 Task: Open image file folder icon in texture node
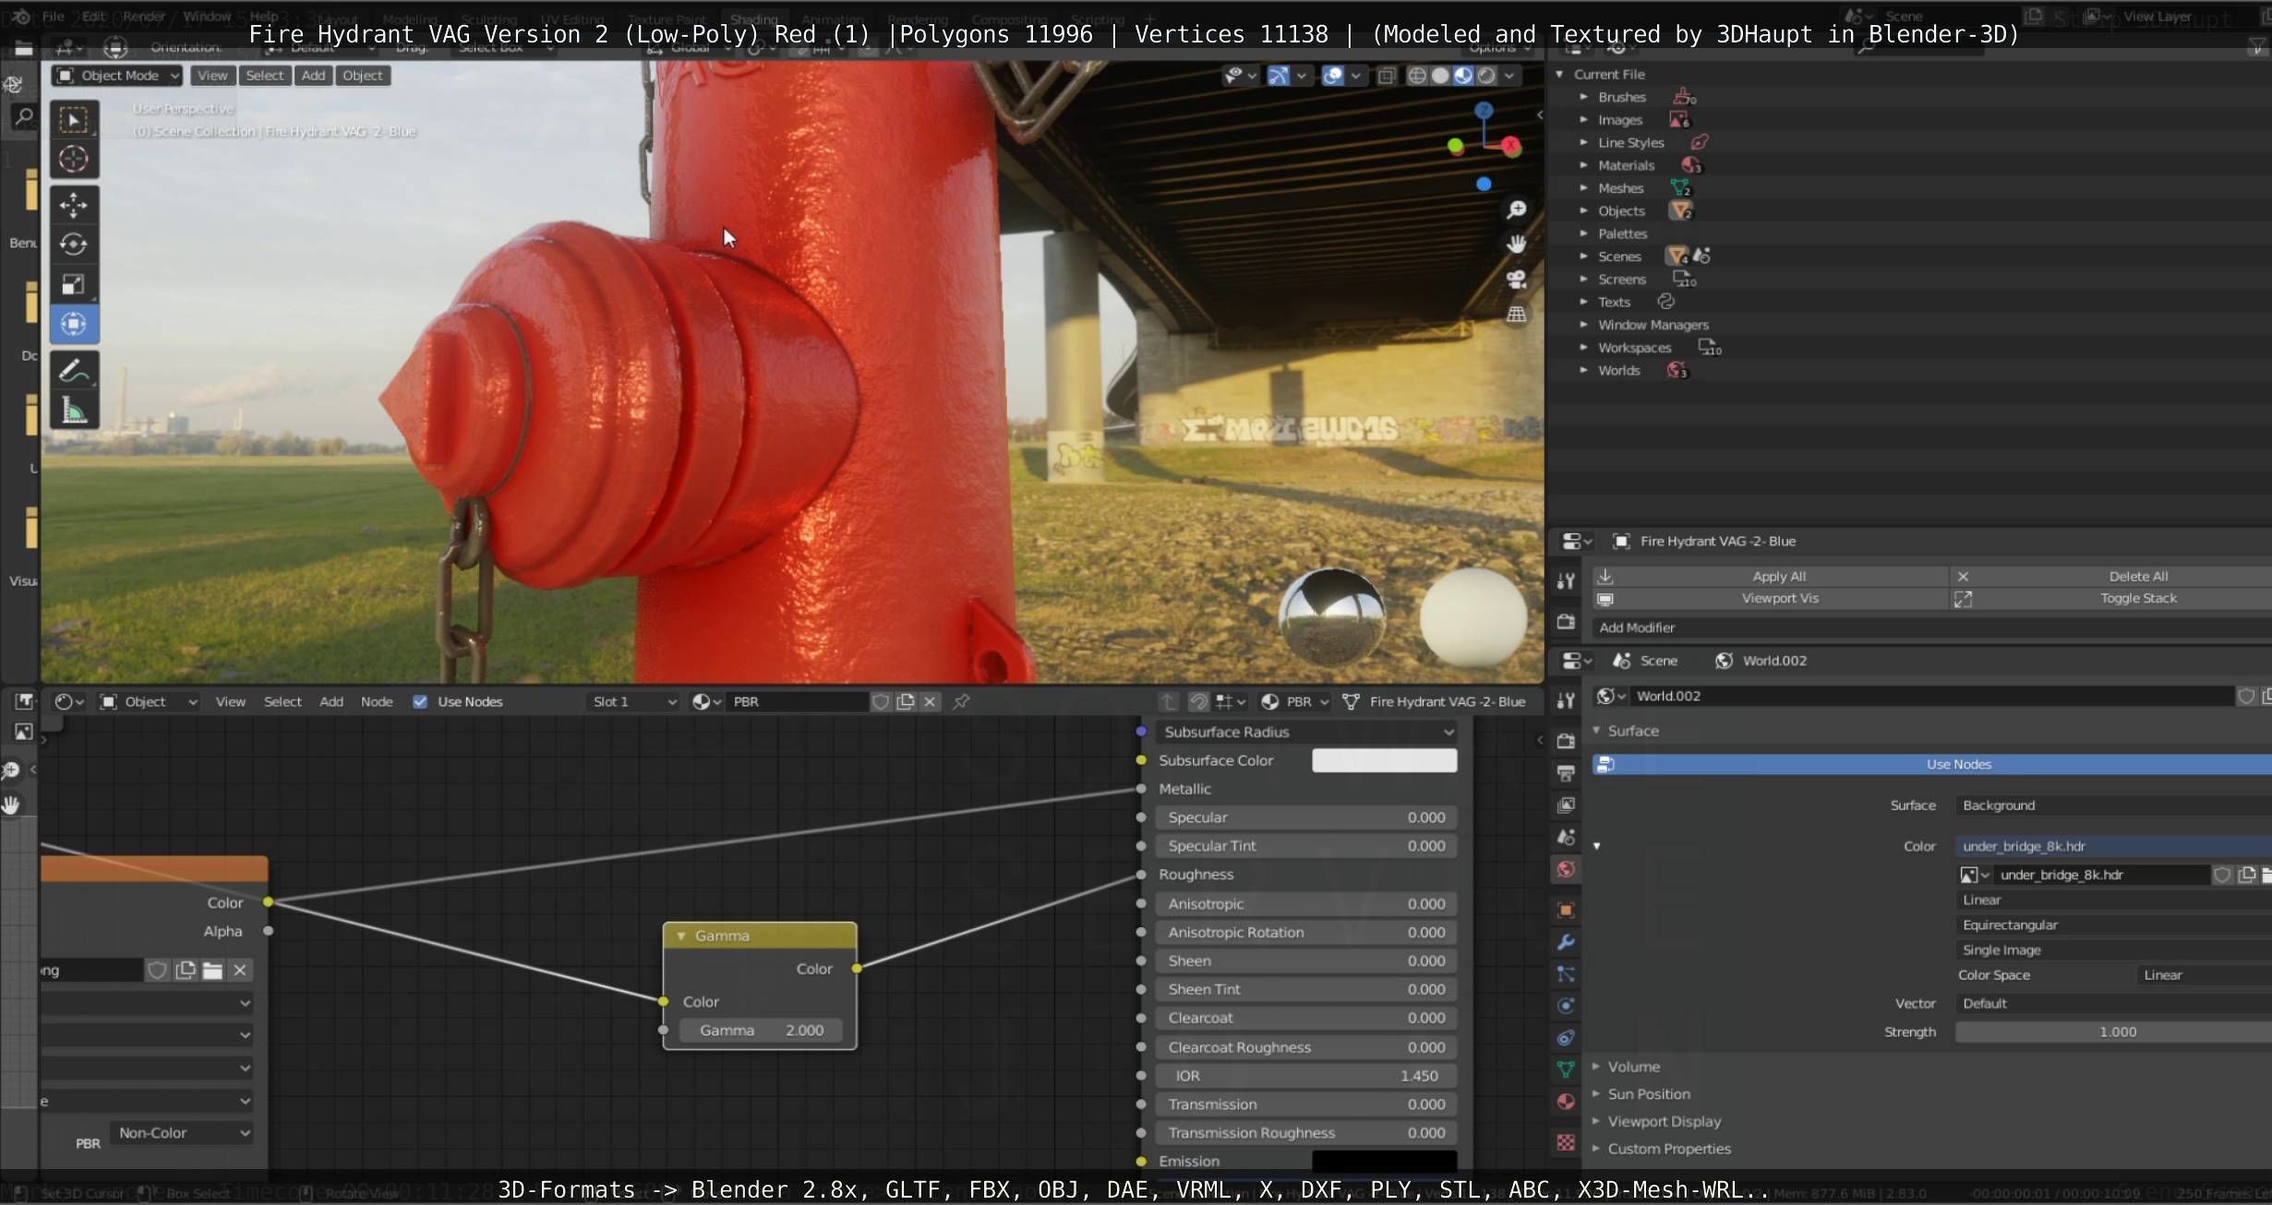click(212, 970)
